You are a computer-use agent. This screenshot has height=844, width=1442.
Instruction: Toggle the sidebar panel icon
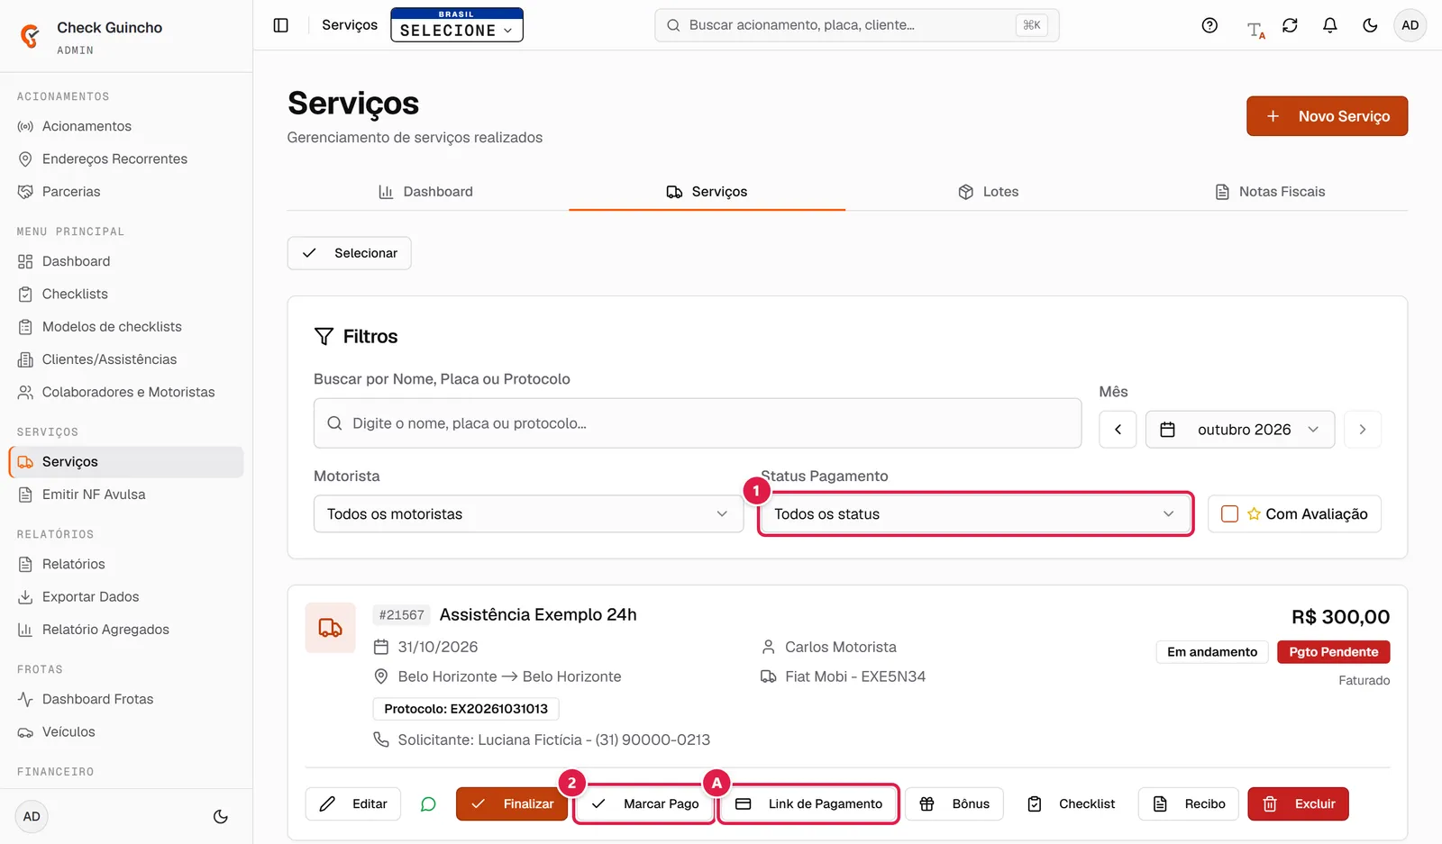(281, 25)
